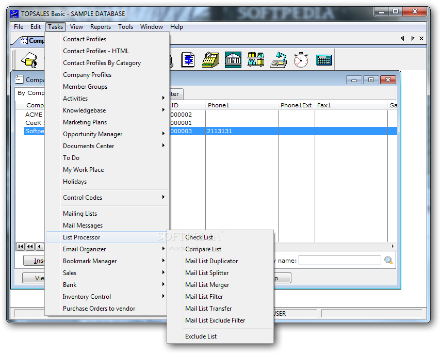Viewport: 441px width, 354px height.
Task: Select Mail List Splitter
Action: point(220,272)
